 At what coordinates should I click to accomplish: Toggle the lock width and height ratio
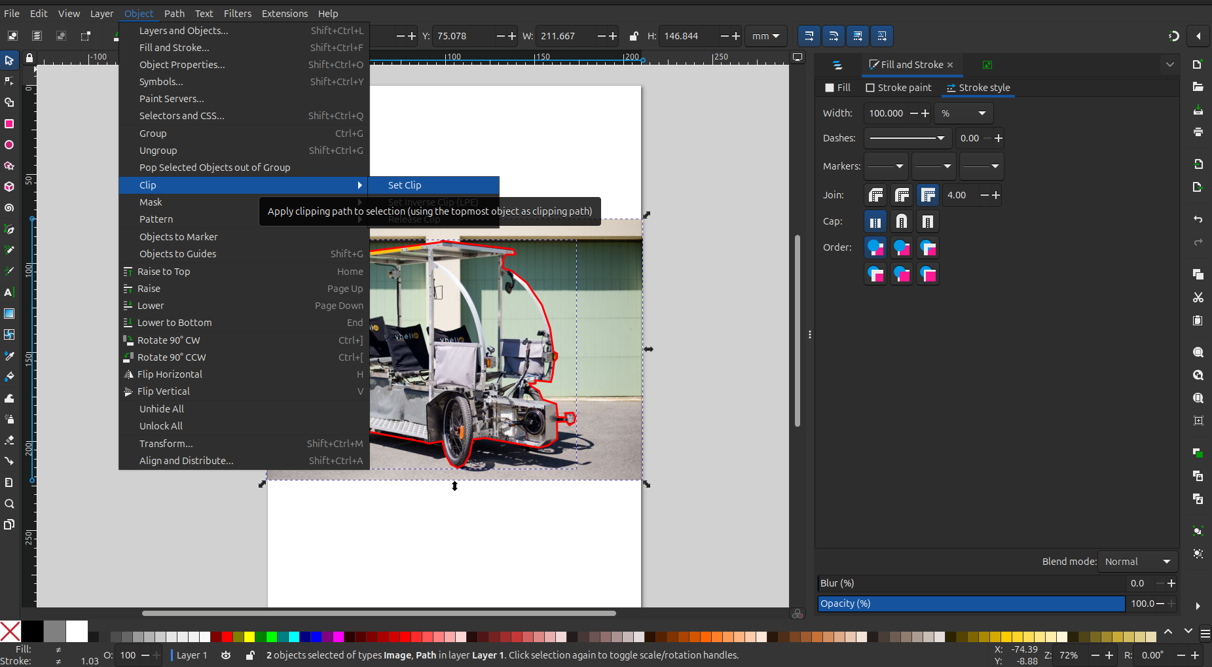point(633,36)
